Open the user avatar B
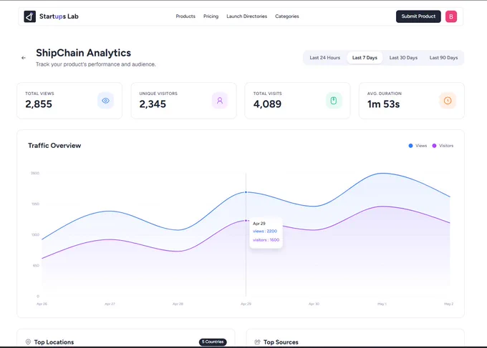The image size is (487, 348). point(451,16)
